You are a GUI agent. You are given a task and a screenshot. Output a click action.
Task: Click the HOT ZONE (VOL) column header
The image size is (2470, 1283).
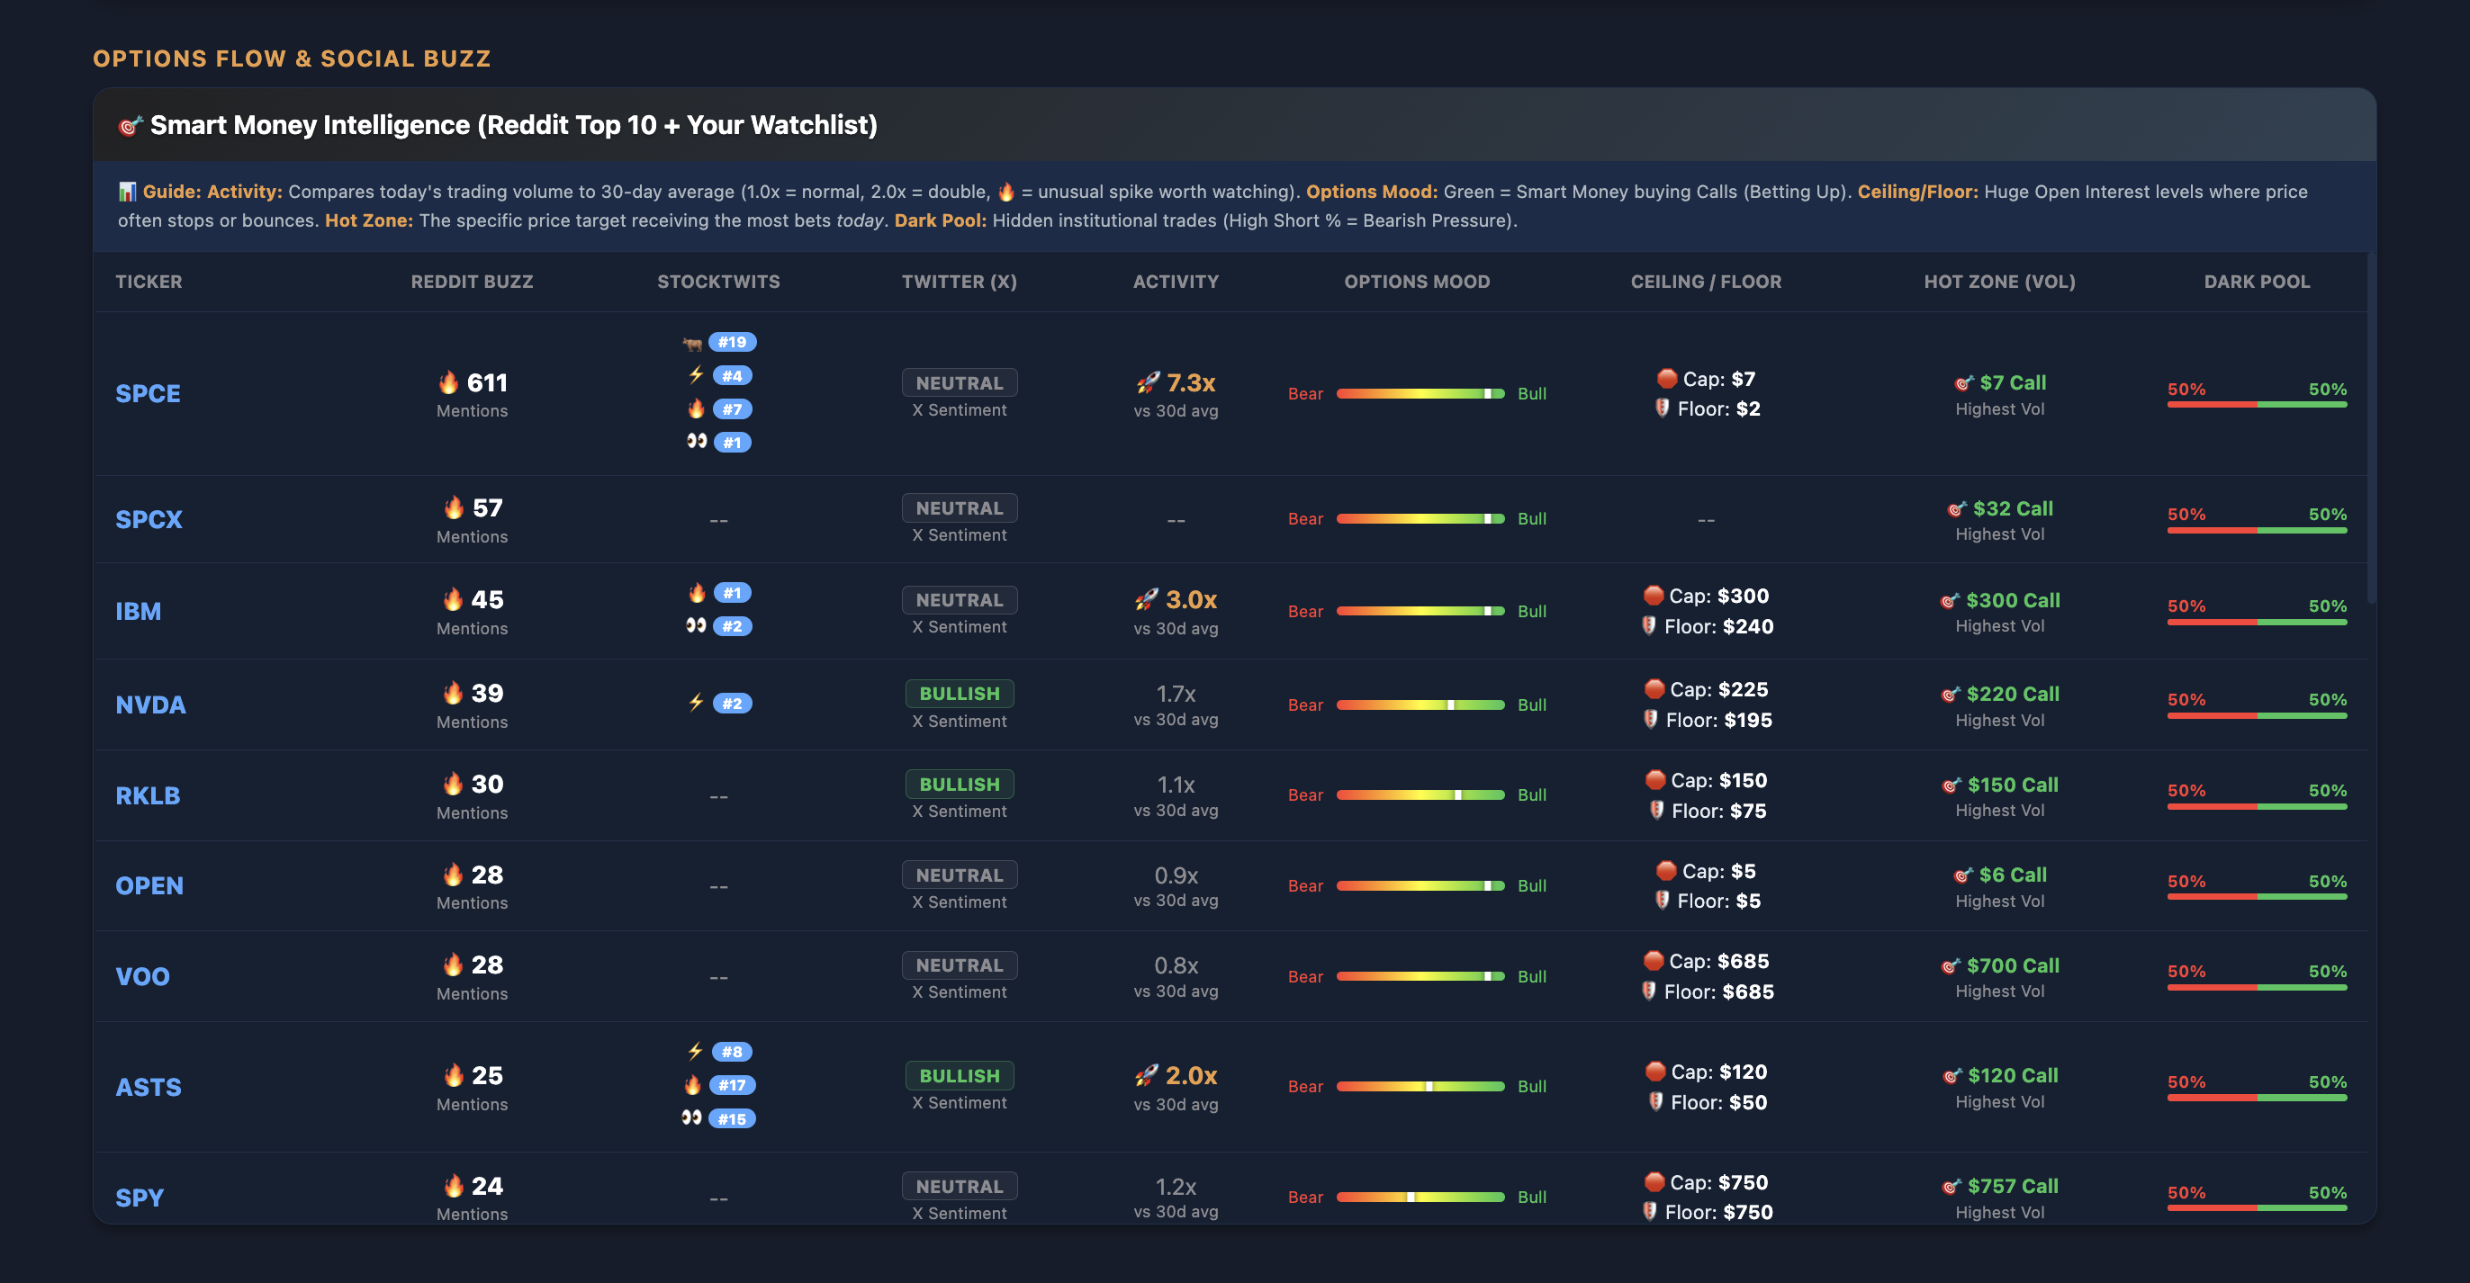pyautogui.click(x=1999, y=282)
